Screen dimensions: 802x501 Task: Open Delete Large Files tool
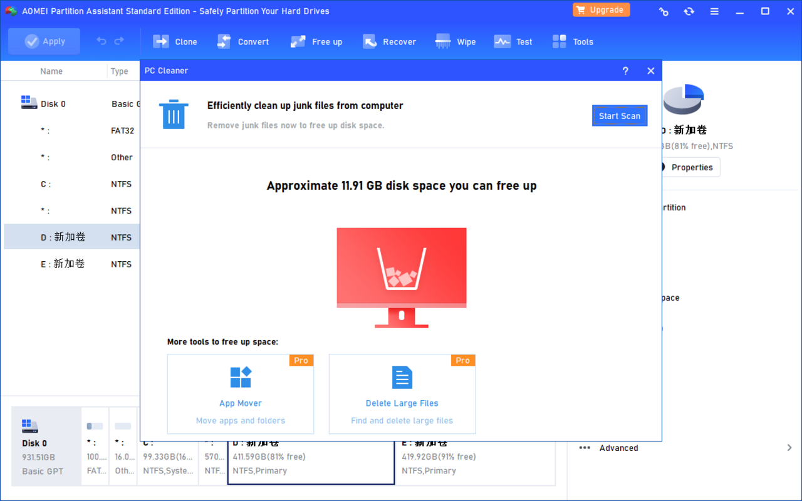[x=402, y=394]
